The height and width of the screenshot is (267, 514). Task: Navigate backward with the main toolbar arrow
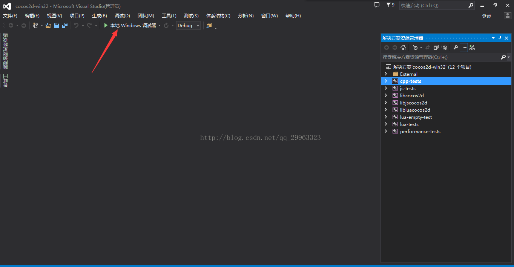(11, 26)
